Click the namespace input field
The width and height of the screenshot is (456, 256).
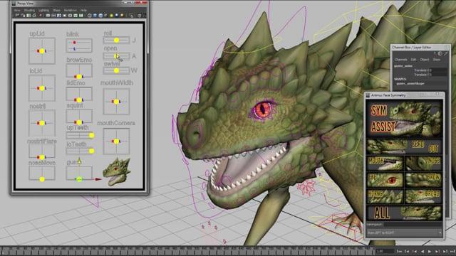pos(413,225)
